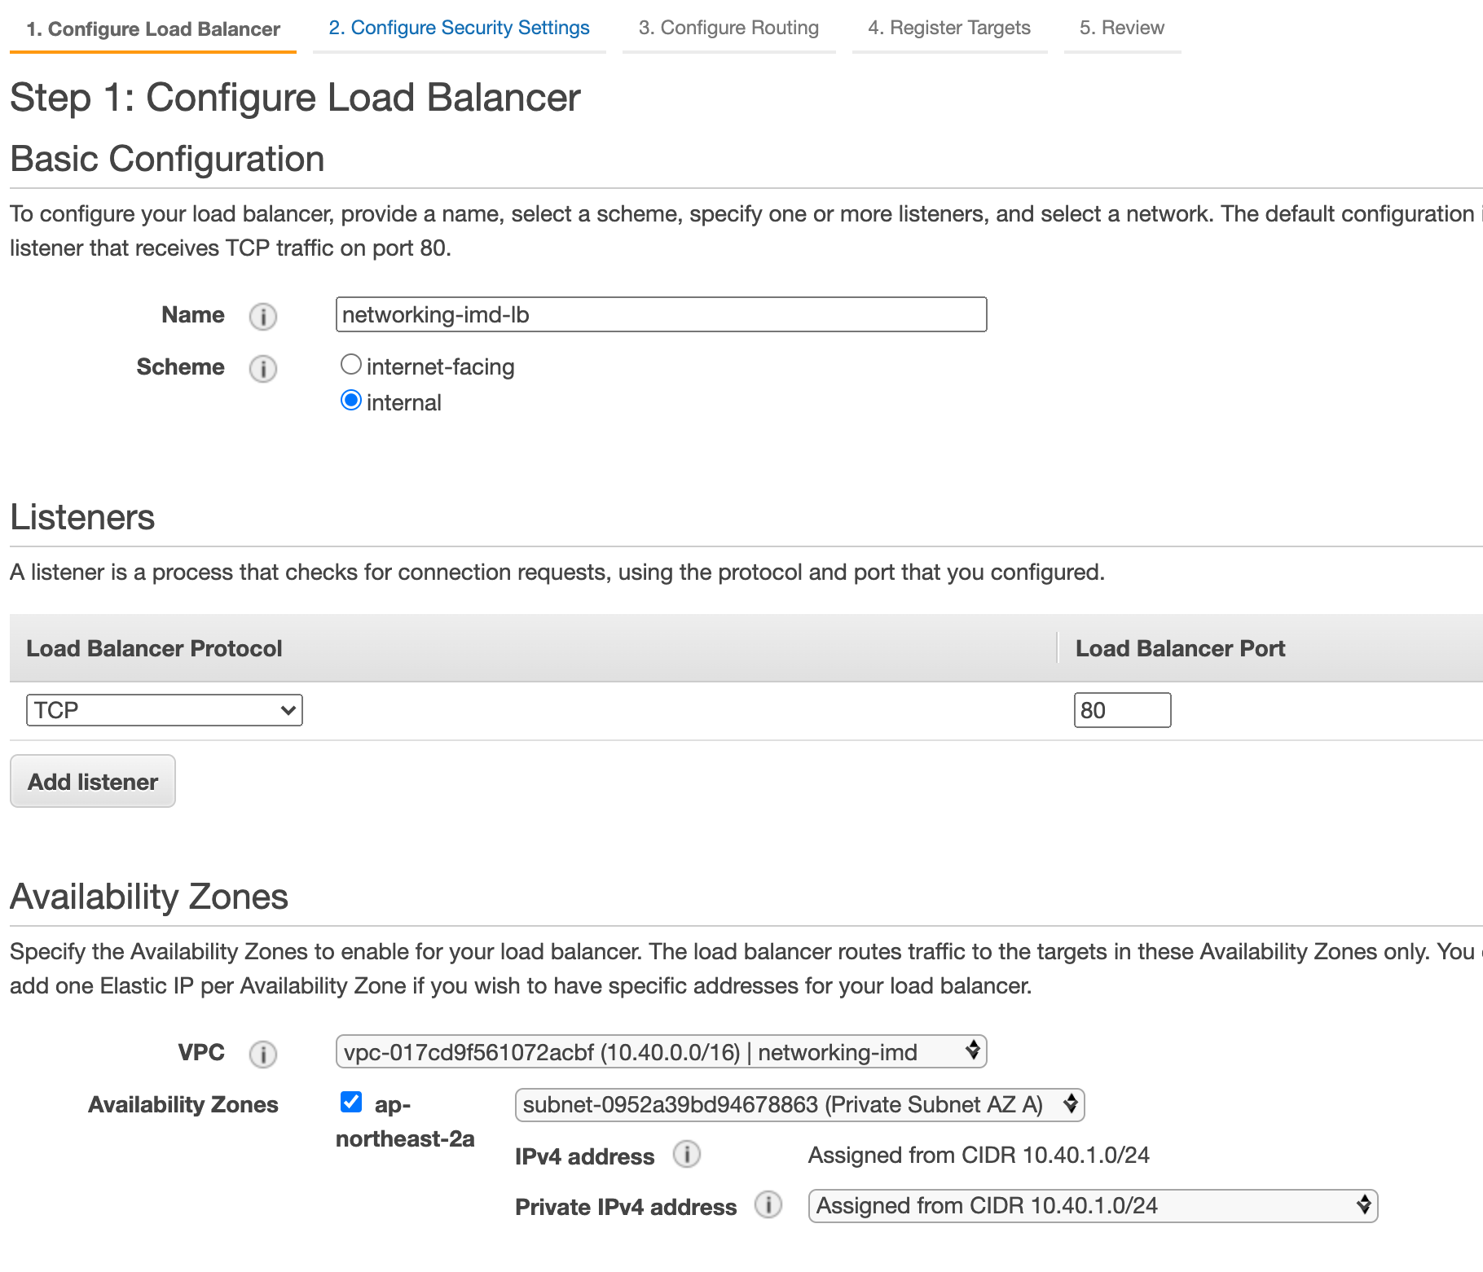The image size is (1483, 1272).
Task: Choose a subnet from Private Subnet AZ A dropdown
Action: point(799,1104)
